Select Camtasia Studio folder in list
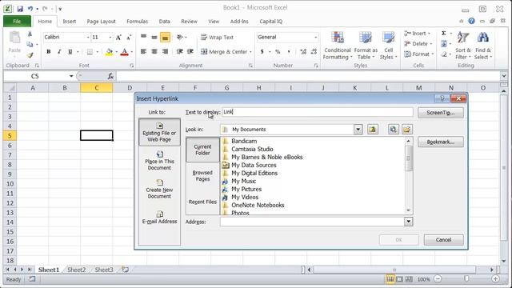The height and width of the screenshot is (288, 512). (252, 149)
